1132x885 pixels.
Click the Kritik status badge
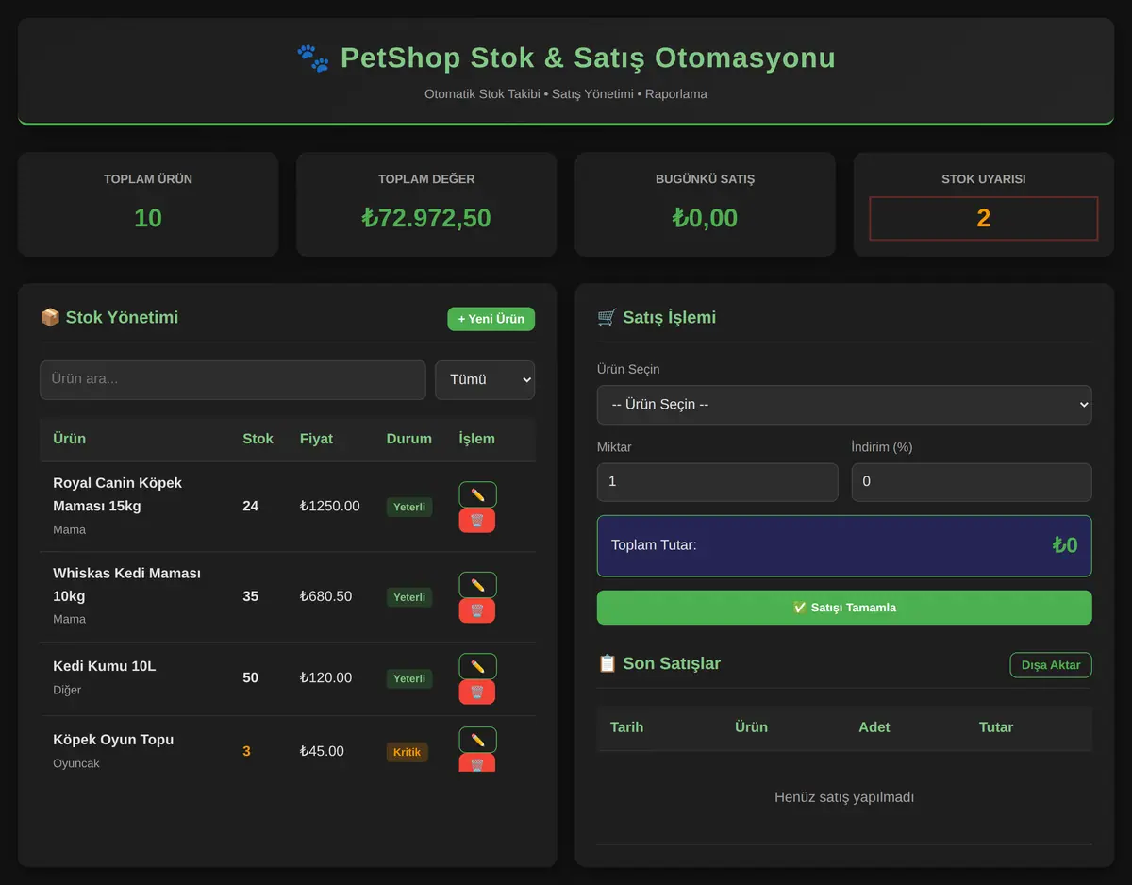(x=408, y=752)
